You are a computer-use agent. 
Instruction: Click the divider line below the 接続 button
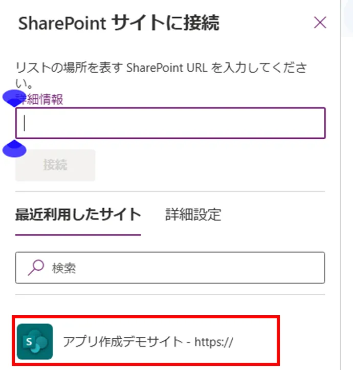[170, 191]
